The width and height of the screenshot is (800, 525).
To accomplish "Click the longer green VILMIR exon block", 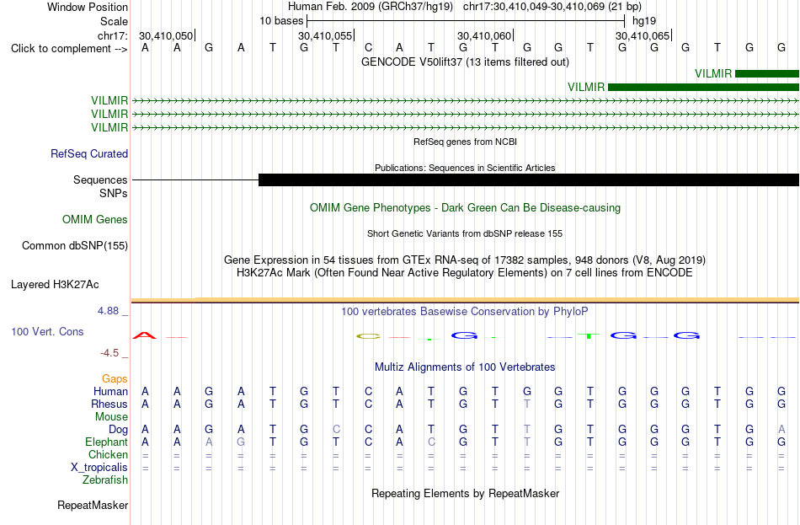I will 703,88.
